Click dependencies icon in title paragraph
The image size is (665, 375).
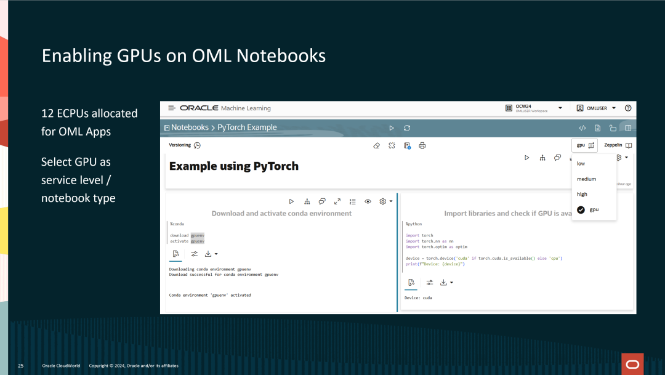[542, 158]
